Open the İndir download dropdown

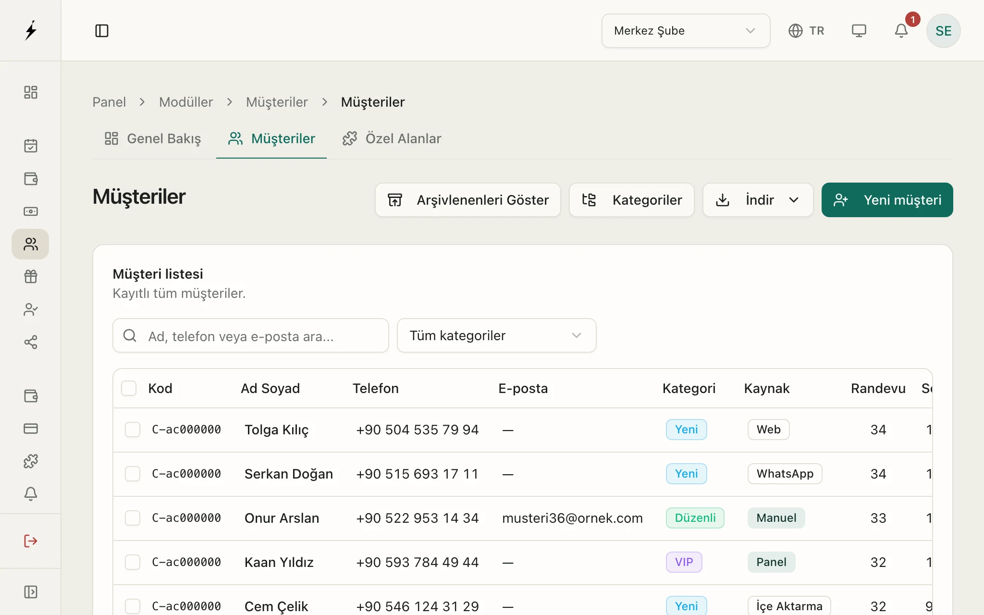[x=758, y=200]
